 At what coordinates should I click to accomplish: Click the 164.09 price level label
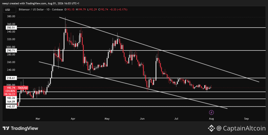tap(11, 102)
